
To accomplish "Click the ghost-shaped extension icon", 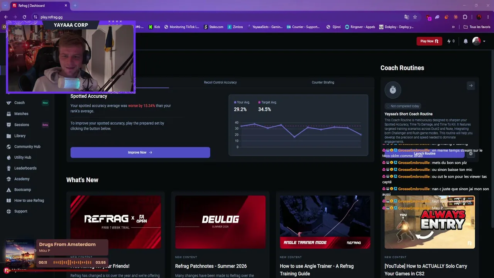I will pyautogui.click(x=437, y=17).
